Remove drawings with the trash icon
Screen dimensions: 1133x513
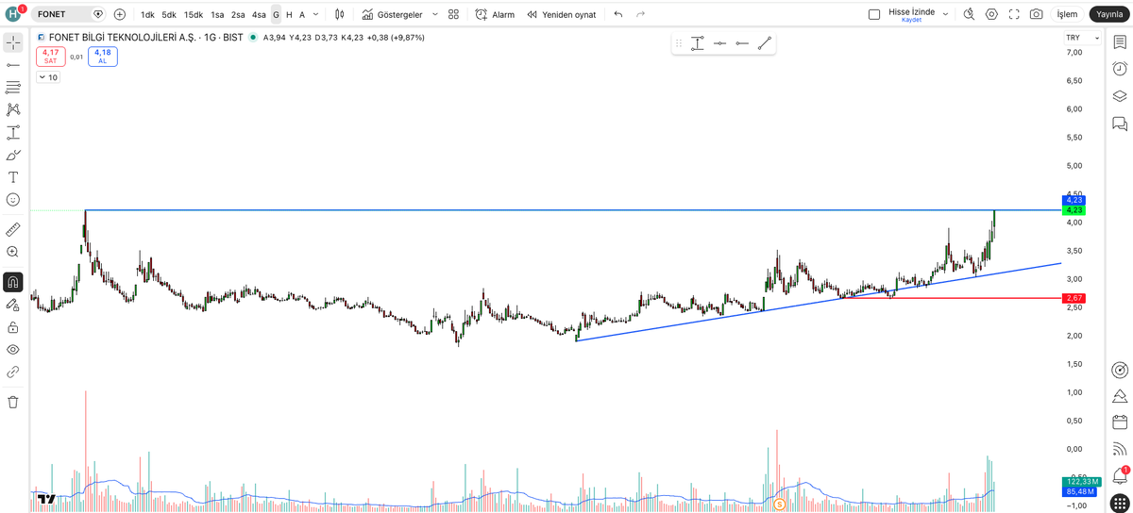13,403
